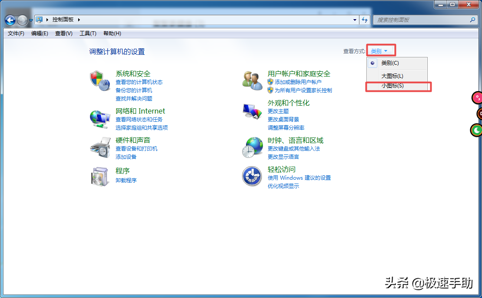Open 卸载程序 link
Viewport: 482px width, 298px height.
tap(125, 180)
